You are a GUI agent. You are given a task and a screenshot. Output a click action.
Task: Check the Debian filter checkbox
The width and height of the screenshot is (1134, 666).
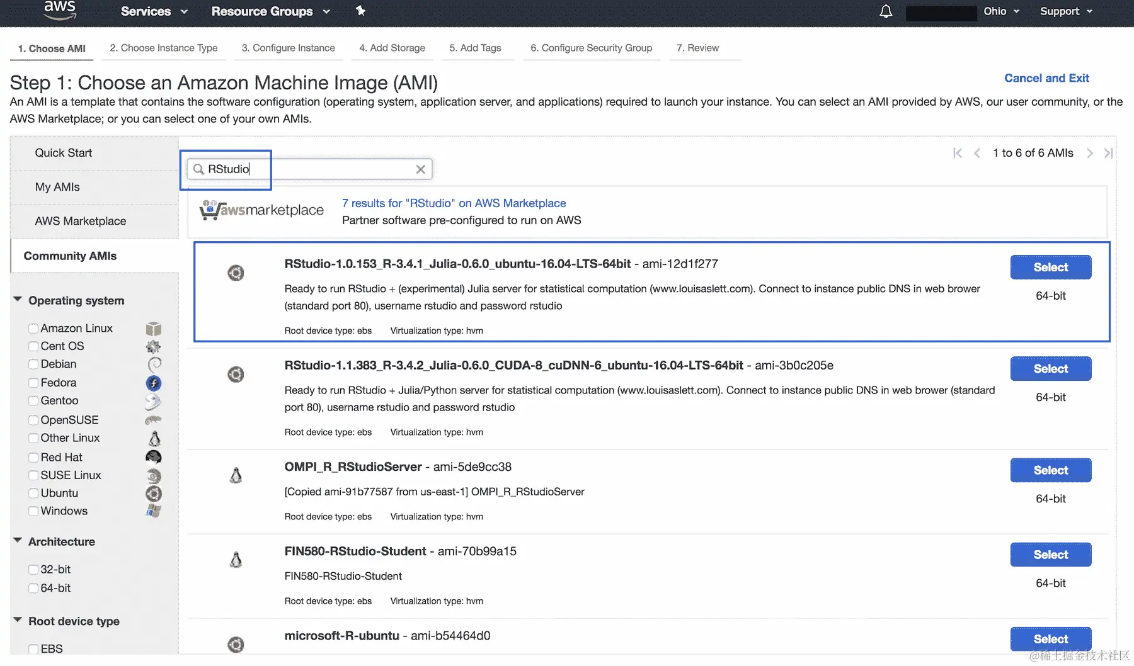point(33,364)
